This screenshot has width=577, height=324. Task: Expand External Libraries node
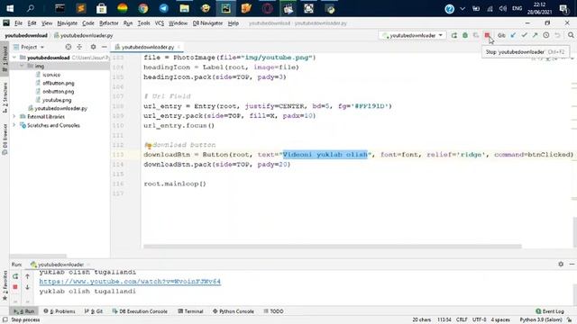coord(14,116)
